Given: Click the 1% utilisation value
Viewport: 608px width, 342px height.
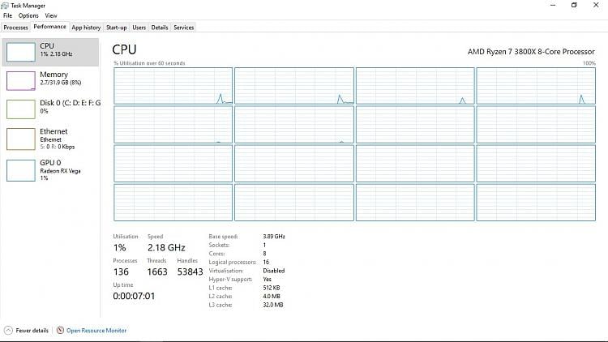Looking at the screenshot, I should coord(120,247).
